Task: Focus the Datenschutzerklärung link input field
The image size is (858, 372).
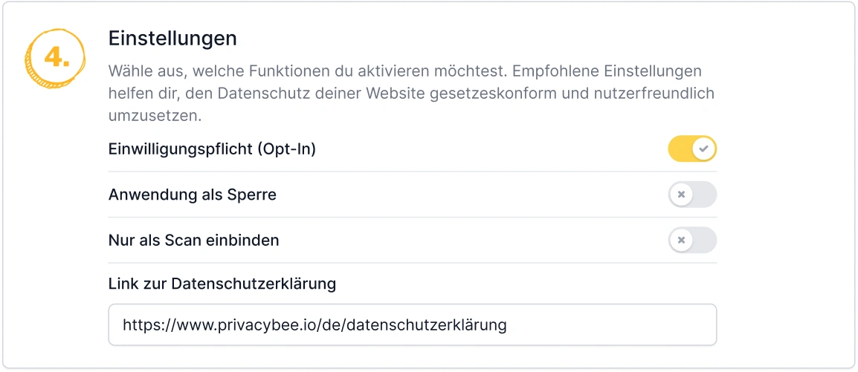Action: point(610,324)
